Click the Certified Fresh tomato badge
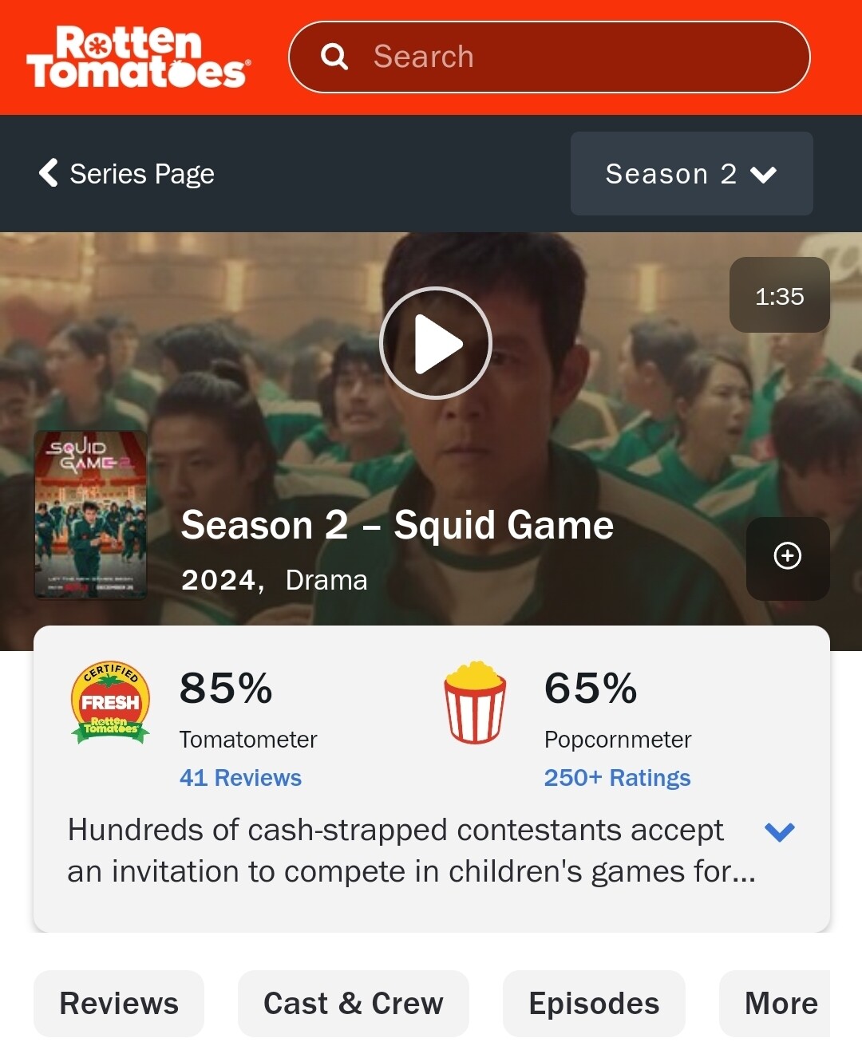Image resolution: width=862 pixels, height=1046 pixels. click(x=110, y=702)
